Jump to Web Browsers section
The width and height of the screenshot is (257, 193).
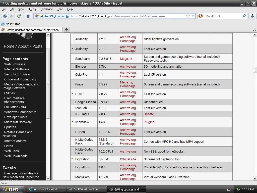[x=15, y=64]
